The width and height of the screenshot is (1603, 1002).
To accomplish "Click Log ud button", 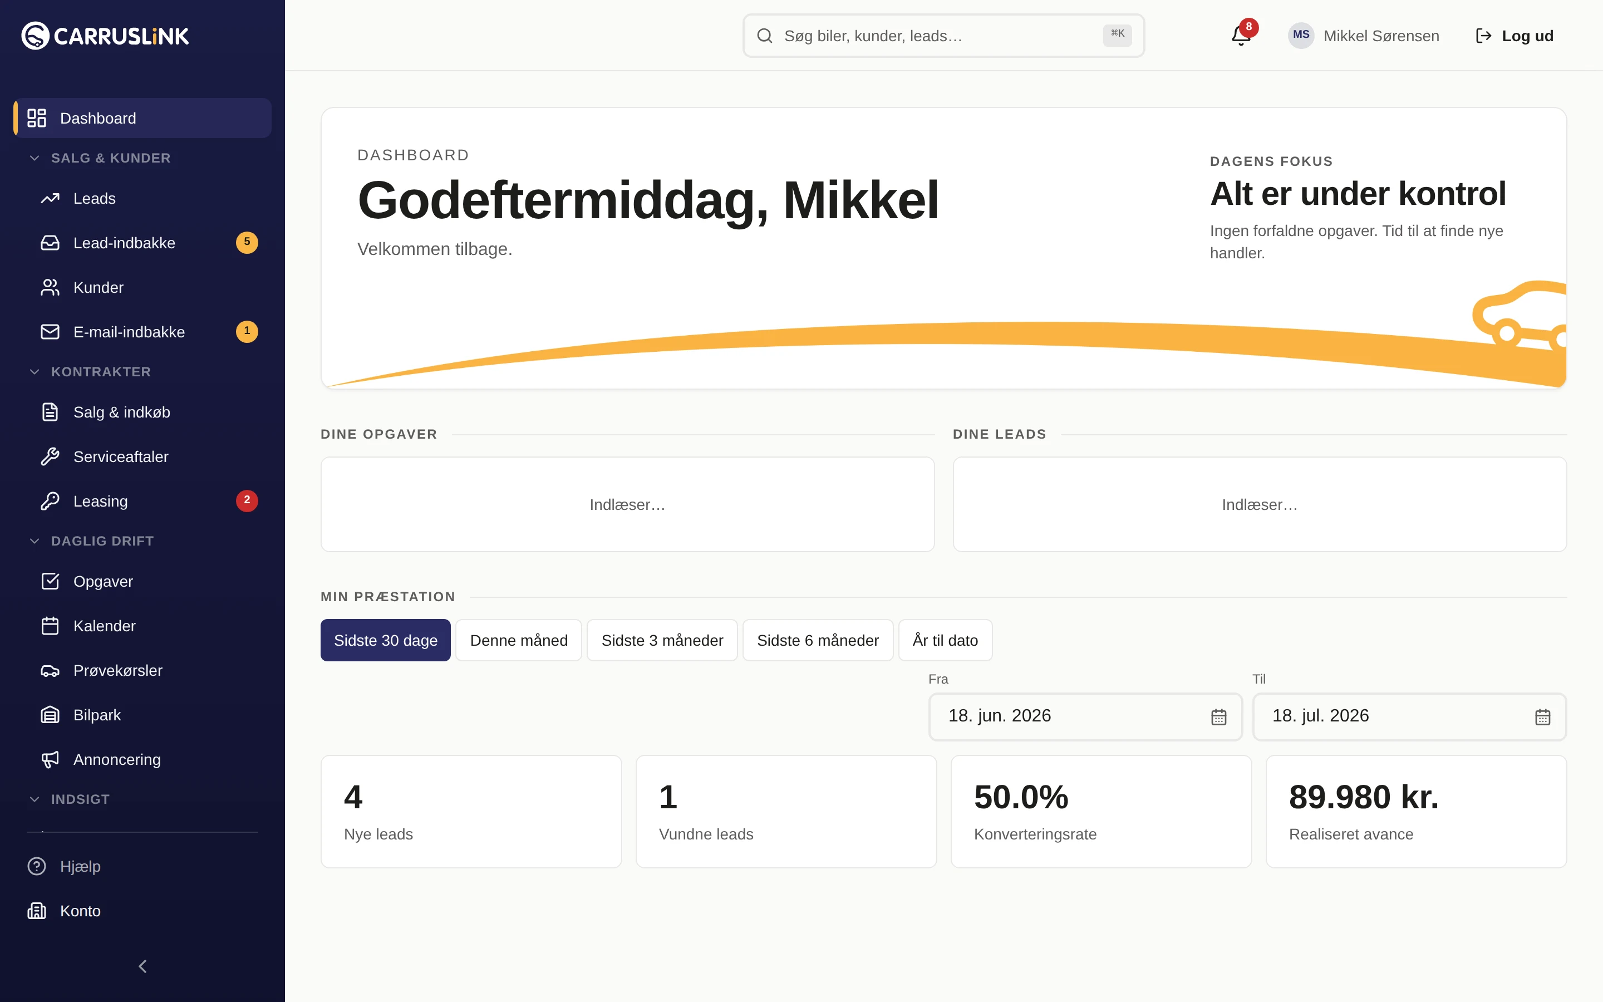I will pos(1515,36).
